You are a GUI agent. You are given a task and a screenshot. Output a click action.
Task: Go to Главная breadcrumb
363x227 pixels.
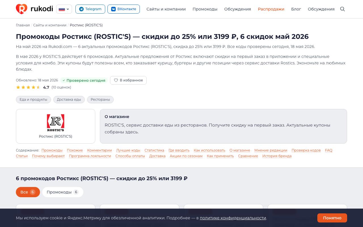click(23, 25)
